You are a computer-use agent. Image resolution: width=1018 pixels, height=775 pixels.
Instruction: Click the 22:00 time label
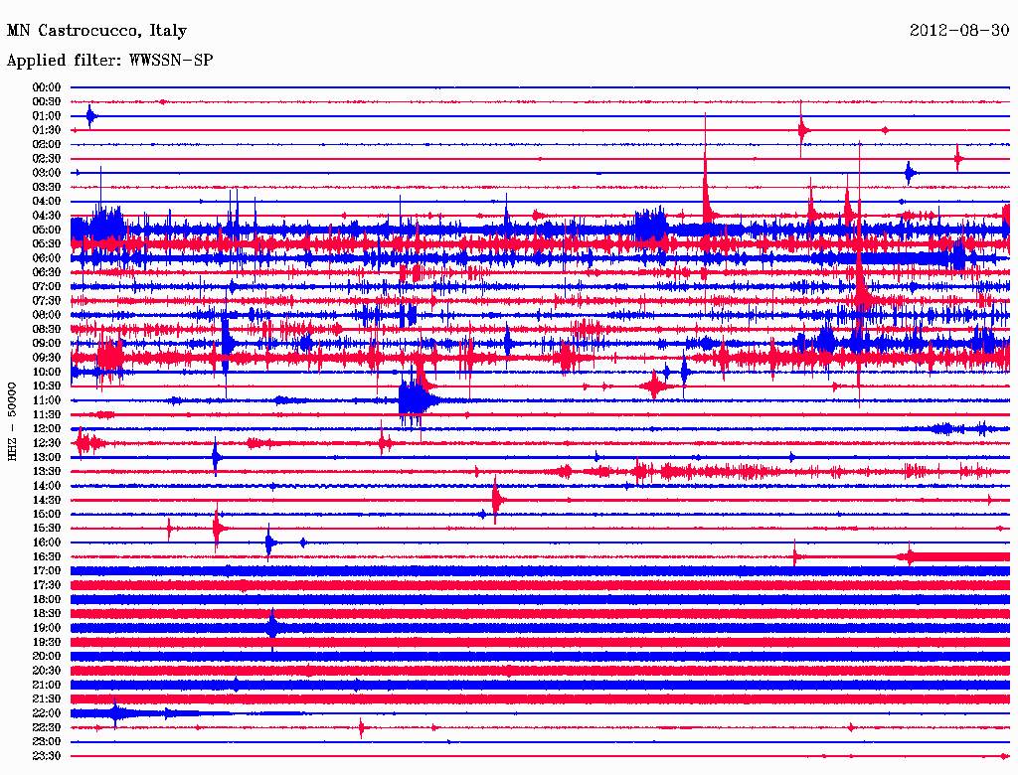[x=46, y=713]
